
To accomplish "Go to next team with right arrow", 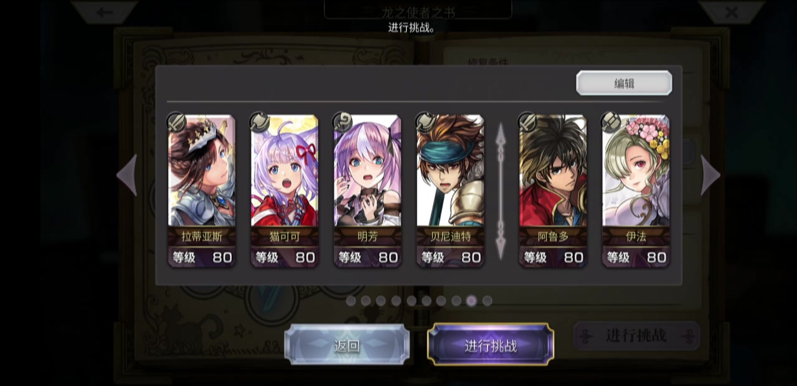I will pyautogui.click(x=710, y=176).
